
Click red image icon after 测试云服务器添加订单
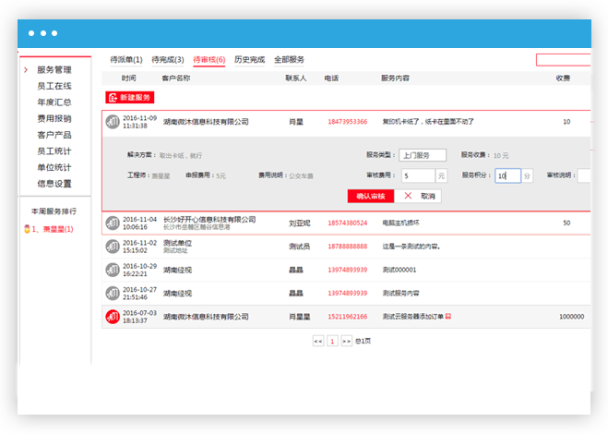coord(448,317)
